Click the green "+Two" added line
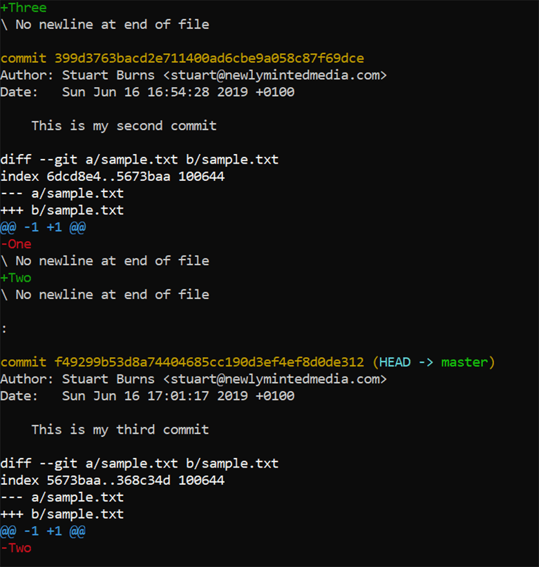 coord(16,278)
